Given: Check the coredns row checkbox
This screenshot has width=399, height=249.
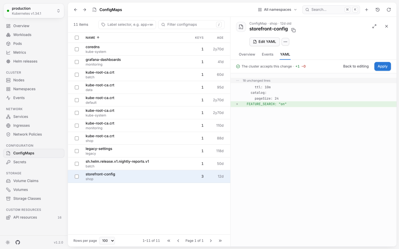Looking at the screenshot, I should pyautogui.click(x=77, y=49).
